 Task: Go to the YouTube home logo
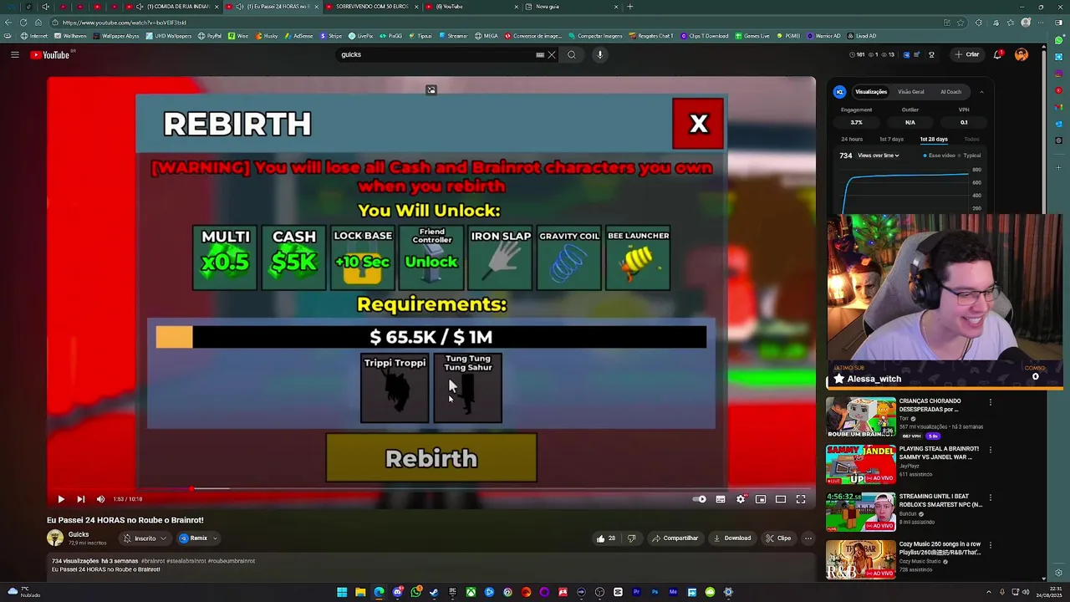point(51,55)
